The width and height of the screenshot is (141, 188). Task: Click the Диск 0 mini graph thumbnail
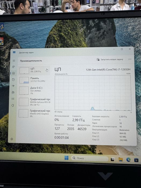(x=24, y=91)
